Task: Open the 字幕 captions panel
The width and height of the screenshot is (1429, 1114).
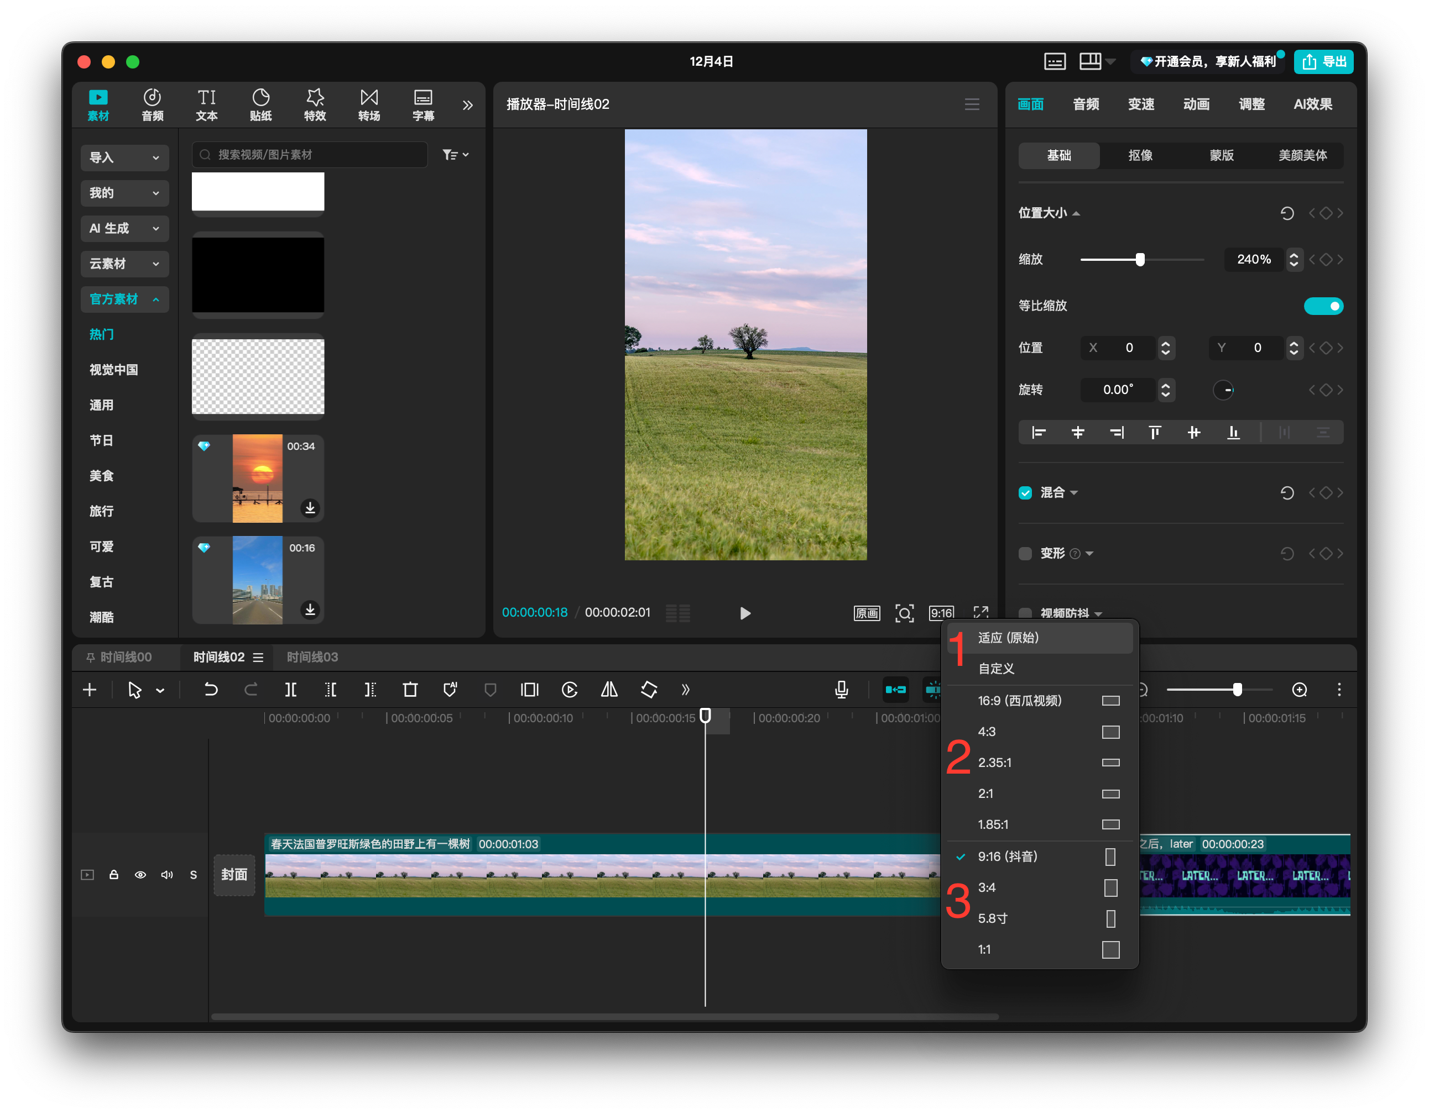Action: tap(423, 105)
